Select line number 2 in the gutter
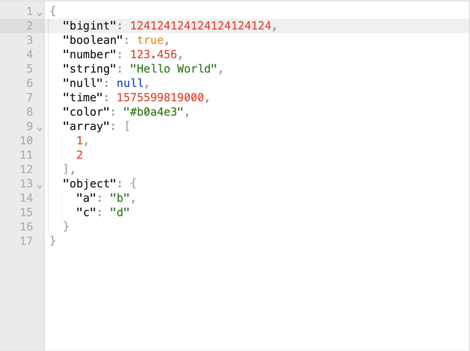 30,26
